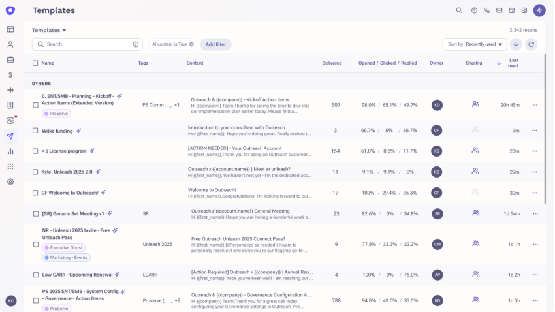Open the voice waveform sidebar icon

[x=10, y=90]
